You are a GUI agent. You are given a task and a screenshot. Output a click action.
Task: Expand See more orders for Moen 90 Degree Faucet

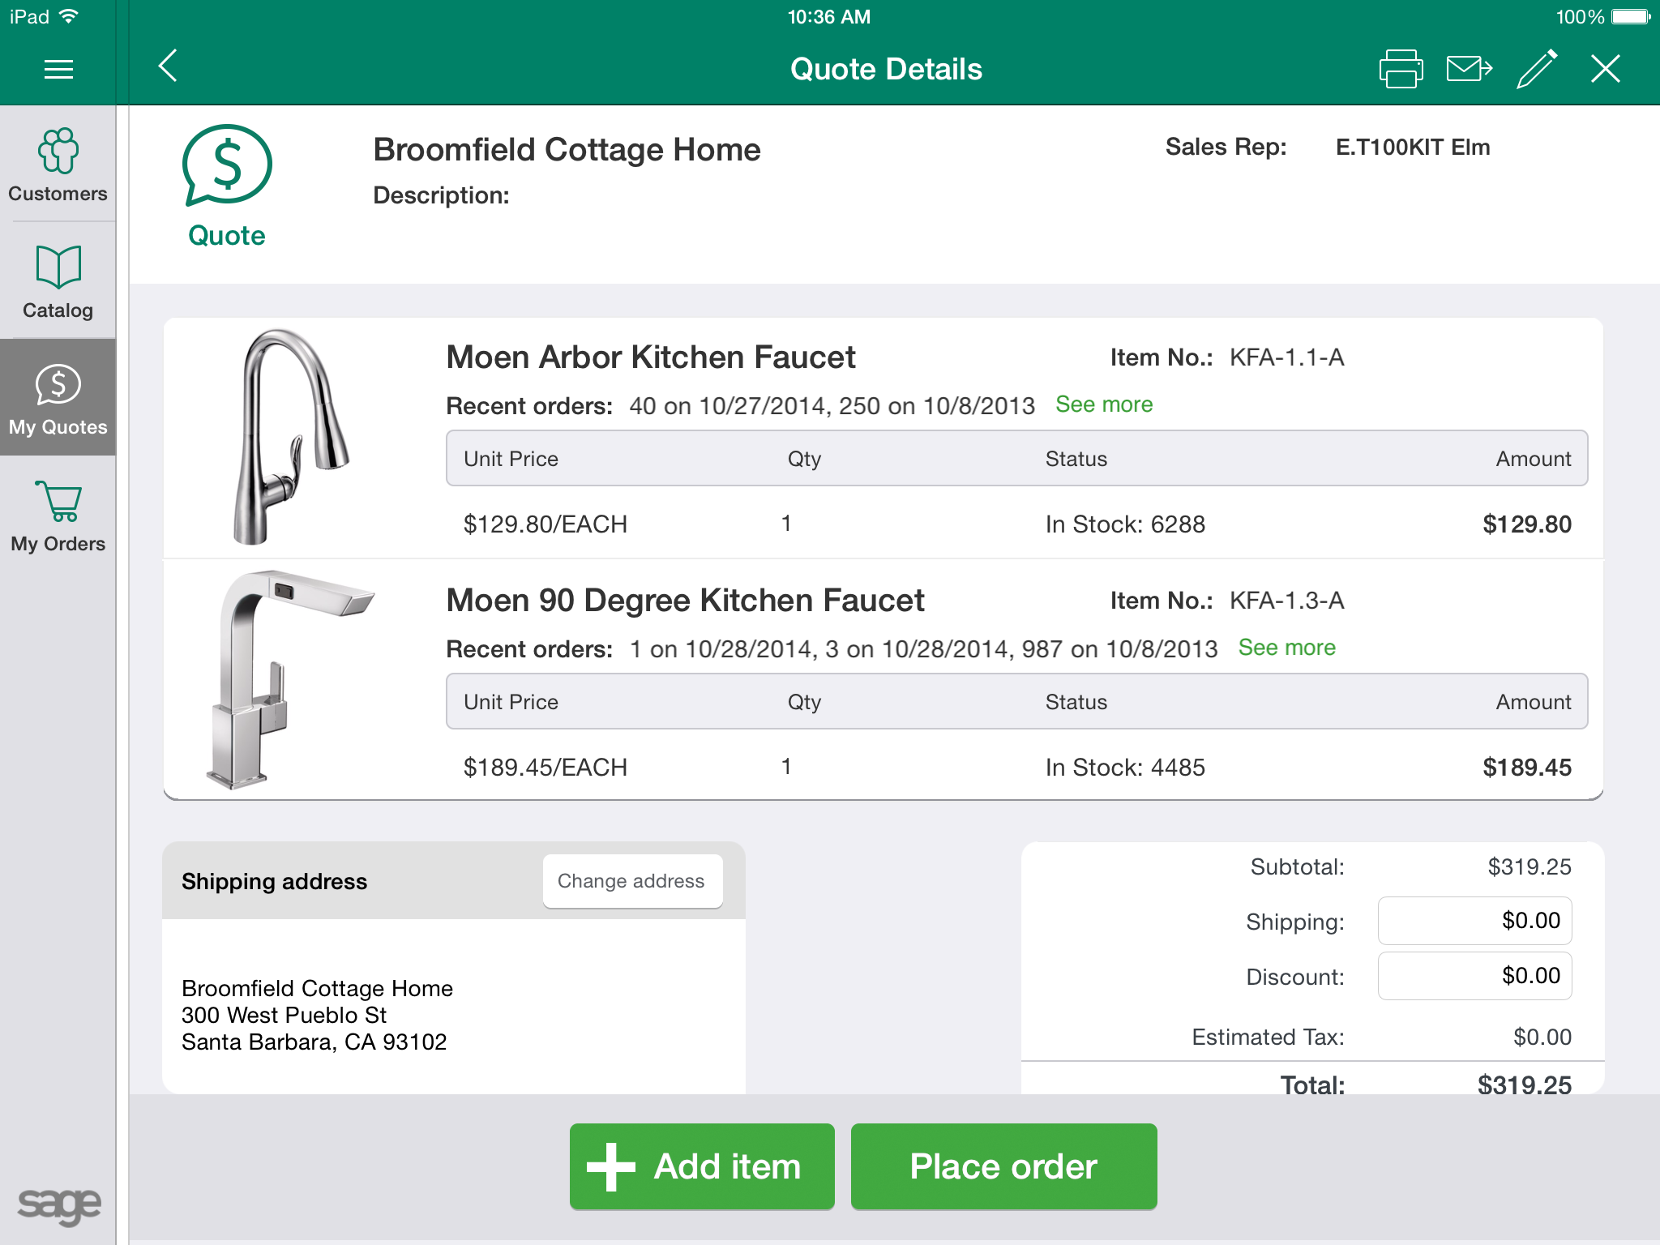pos(1286,647)
